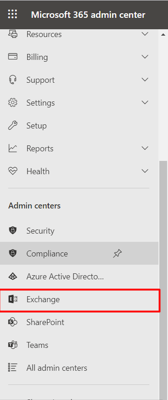This screenshot has height=400, width=168.
Task: Click the Settings gear icon
Action: tap(13, 102)
